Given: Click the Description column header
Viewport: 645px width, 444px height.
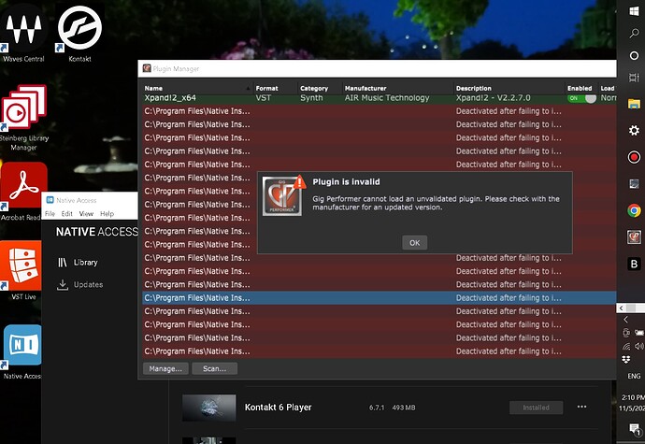Looking at the screenshot, I should pos(473,88).
